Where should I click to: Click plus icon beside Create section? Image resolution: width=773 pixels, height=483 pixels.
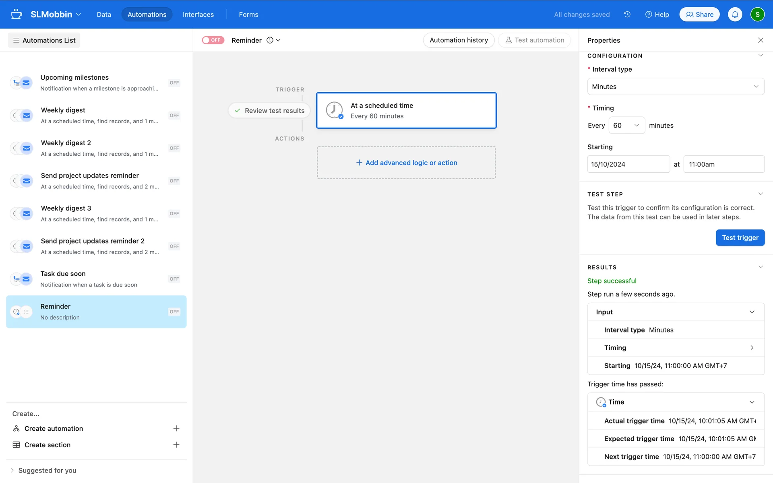[176, 445]
